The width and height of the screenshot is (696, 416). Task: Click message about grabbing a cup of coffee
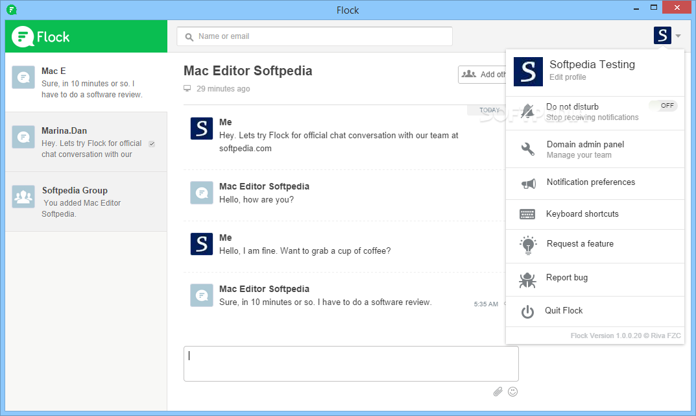[305, 251]
